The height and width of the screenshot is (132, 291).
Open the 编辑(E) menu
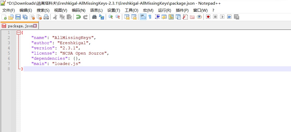tap(26, 10)
